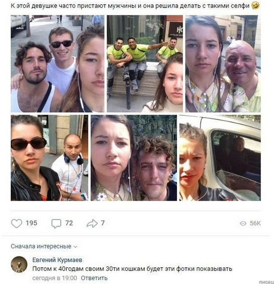Viewport: 274px width, 284px height.
Task: Open photo of woman in sunglasses
Action: point(49,158)
